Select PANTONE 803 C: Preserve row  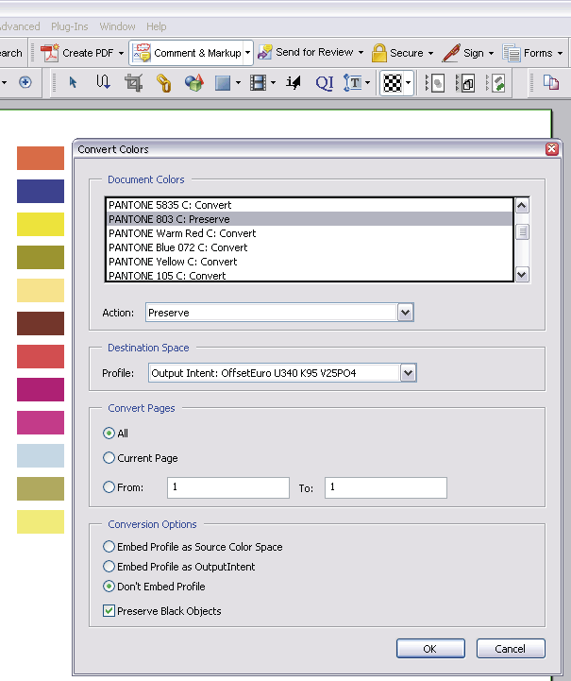(310, 219)
